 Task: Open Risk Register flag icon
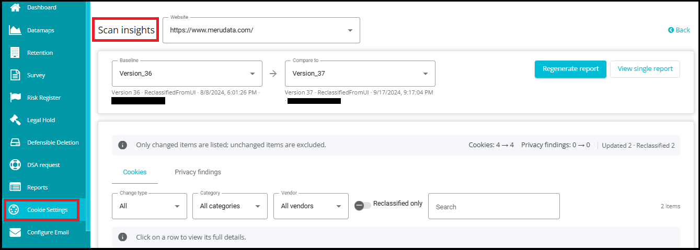tap(15, 98)
